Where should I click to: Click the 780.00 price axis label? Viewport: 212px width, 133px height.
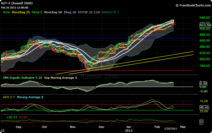(x=205, y=66)
